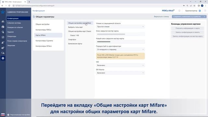This screenshot has height=117, width=208.
Task: Select Контроллеры Suprema settings section
Action: (48, 41)
